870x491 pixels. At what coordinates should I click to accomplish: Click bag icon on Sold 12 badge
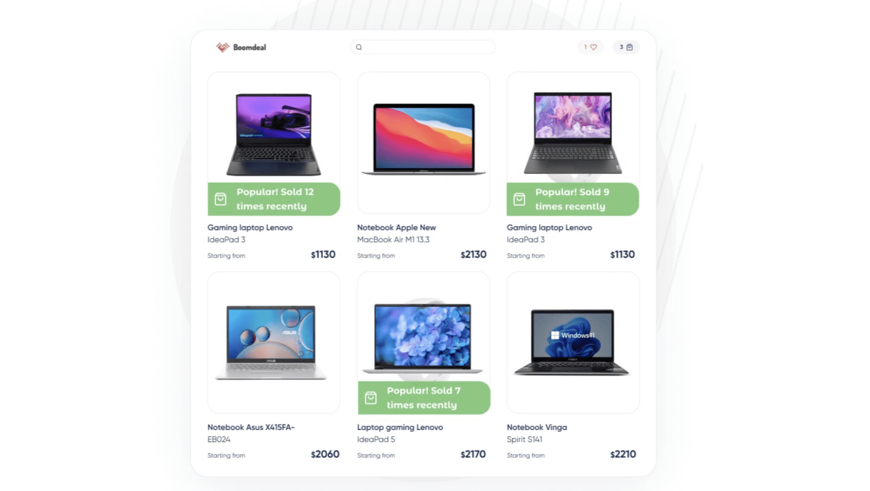[x=220, y=199]
